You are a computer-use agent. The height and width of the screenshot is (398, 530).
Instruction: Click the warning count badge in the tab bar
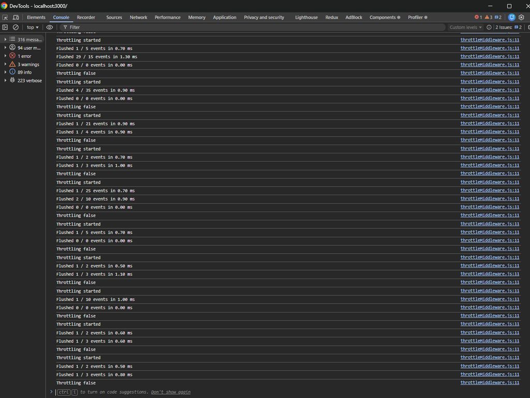coord(488,17)
